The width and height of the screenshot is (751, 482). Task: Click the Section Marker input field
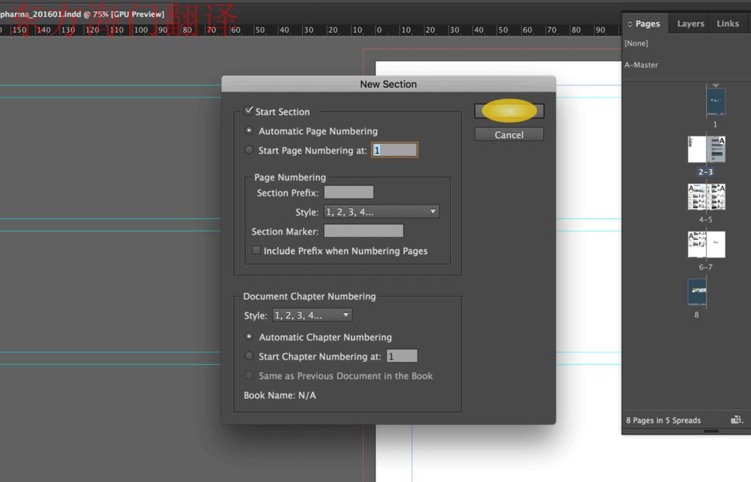click(363, 231)
